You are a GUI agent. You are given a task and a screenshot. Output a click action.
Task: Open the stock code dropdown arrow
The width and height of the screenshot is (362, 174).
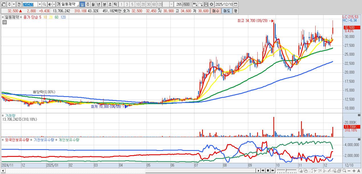40,4
